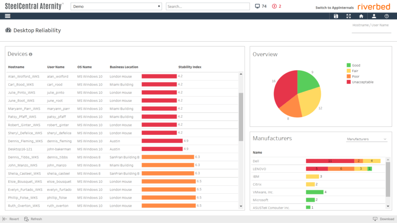397x223 pixels.
Task: Click the Revert arrow icon
Action: [5, 219]
